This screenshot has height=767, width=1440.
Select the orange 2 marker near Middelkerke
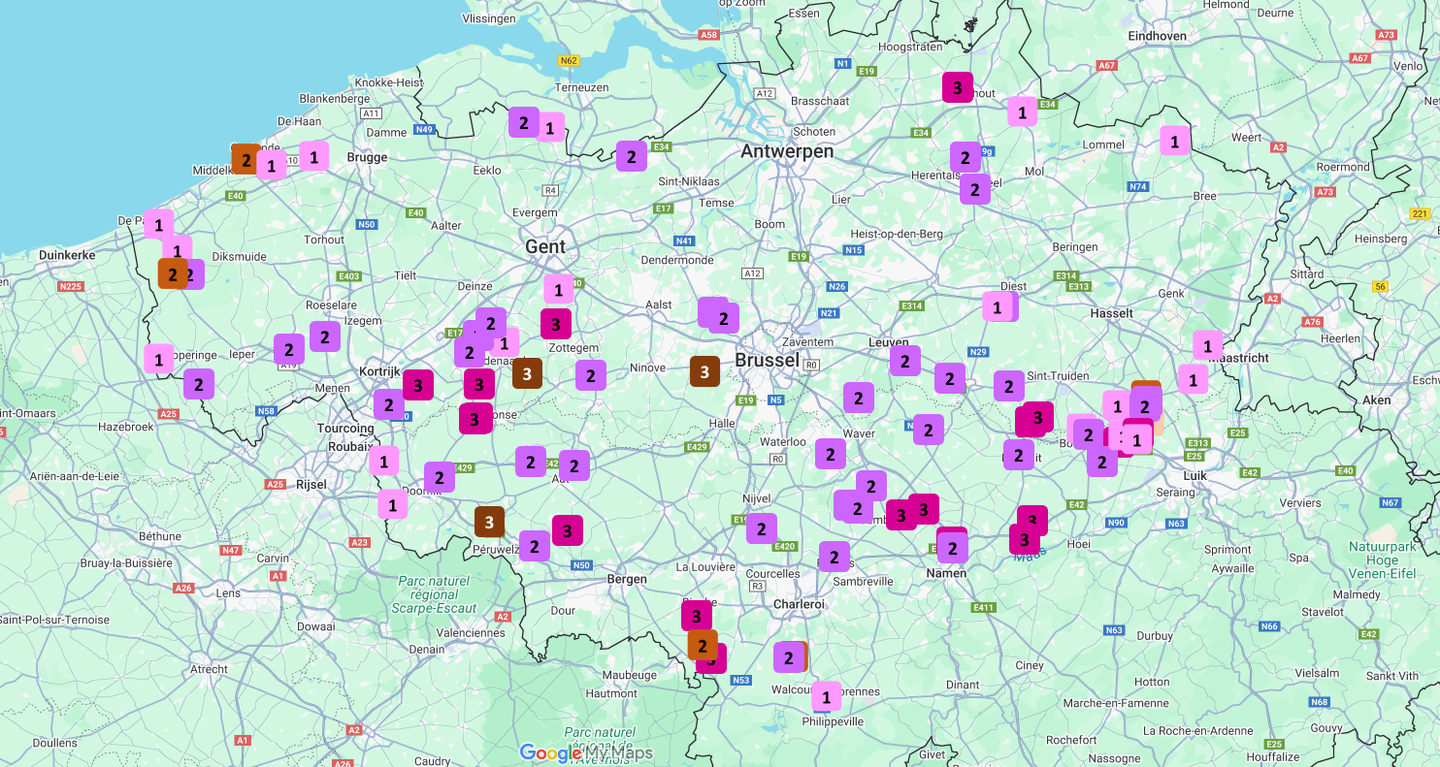pyautogui.click(x=245, y=159)
